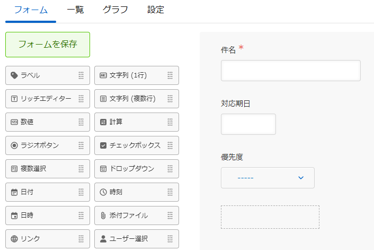Screen dimensions: 374x250
Task: Click drag handle of ユーザー選択 field
Action: [170, 239]
